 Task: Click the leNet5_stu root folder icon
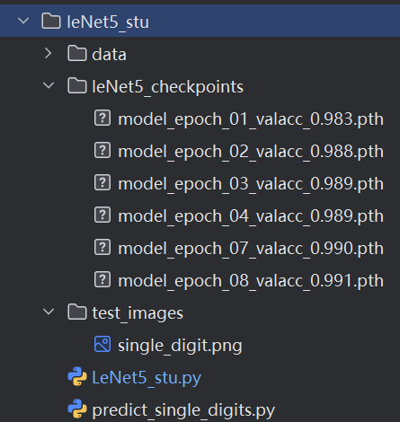pos(51,22)
